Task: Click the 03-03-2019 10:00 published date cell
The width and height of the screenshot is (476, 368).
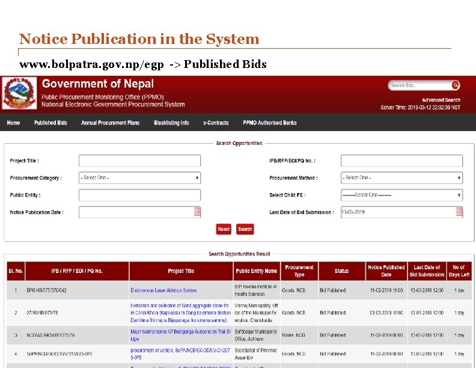Action: click(x=386, y=313)
